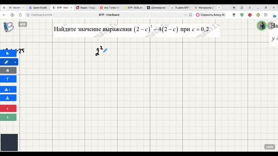
Task: Click the green shield extension icon
Action: (x=242, y=15)
